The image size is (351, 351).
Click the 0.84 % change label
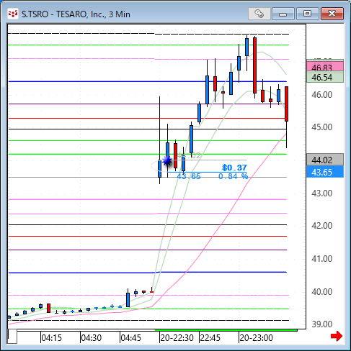pos(233,177)
